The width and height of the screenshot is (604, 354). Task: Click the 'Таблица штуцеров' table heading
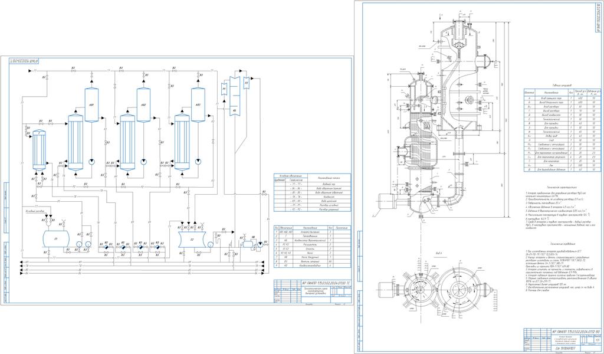[x=562, y=86]
